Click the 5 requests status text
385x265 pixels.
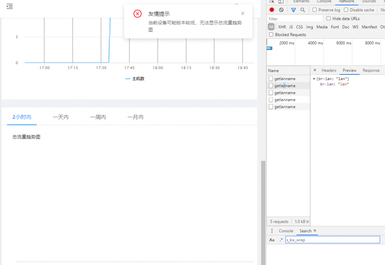point(279,221)
